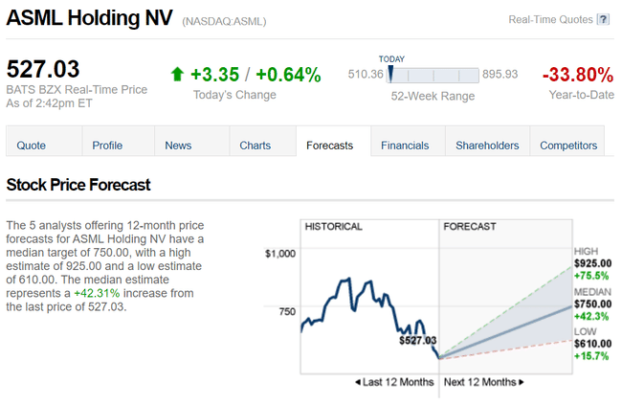Click the green up arrow icon

[x=177, y=75]
